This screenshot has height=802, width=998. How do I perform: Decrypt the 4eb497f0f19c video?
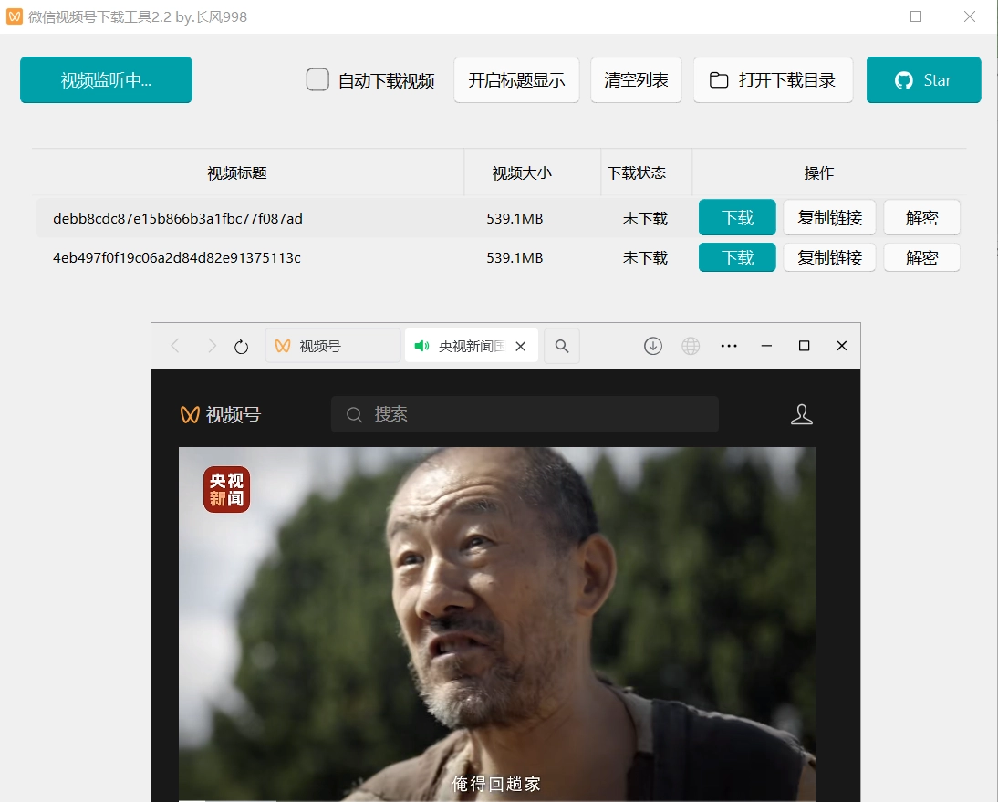coord(921,257)
